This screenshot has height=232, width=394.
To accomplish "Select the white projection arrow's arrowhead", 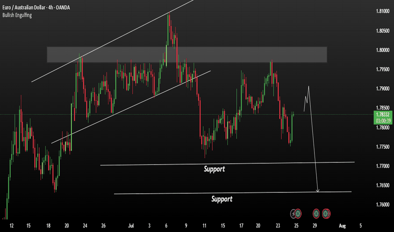I will tap(317, 191).
